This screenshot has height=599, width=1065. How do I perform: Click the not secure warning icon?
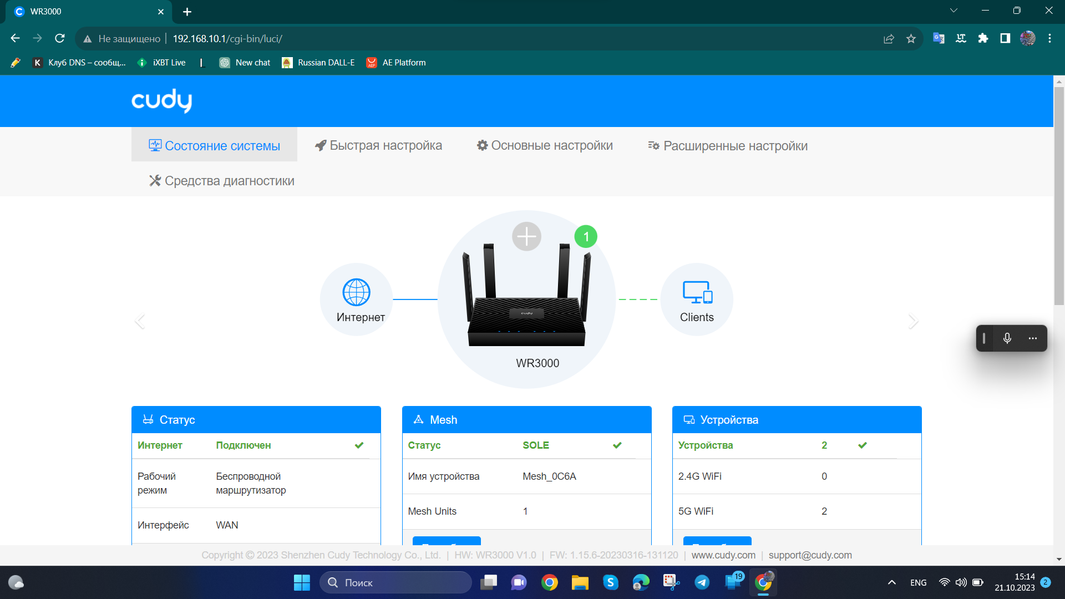[87, 39]
